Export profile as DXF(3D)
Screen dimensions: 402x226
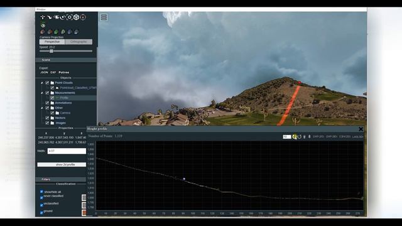coord(332,137)
